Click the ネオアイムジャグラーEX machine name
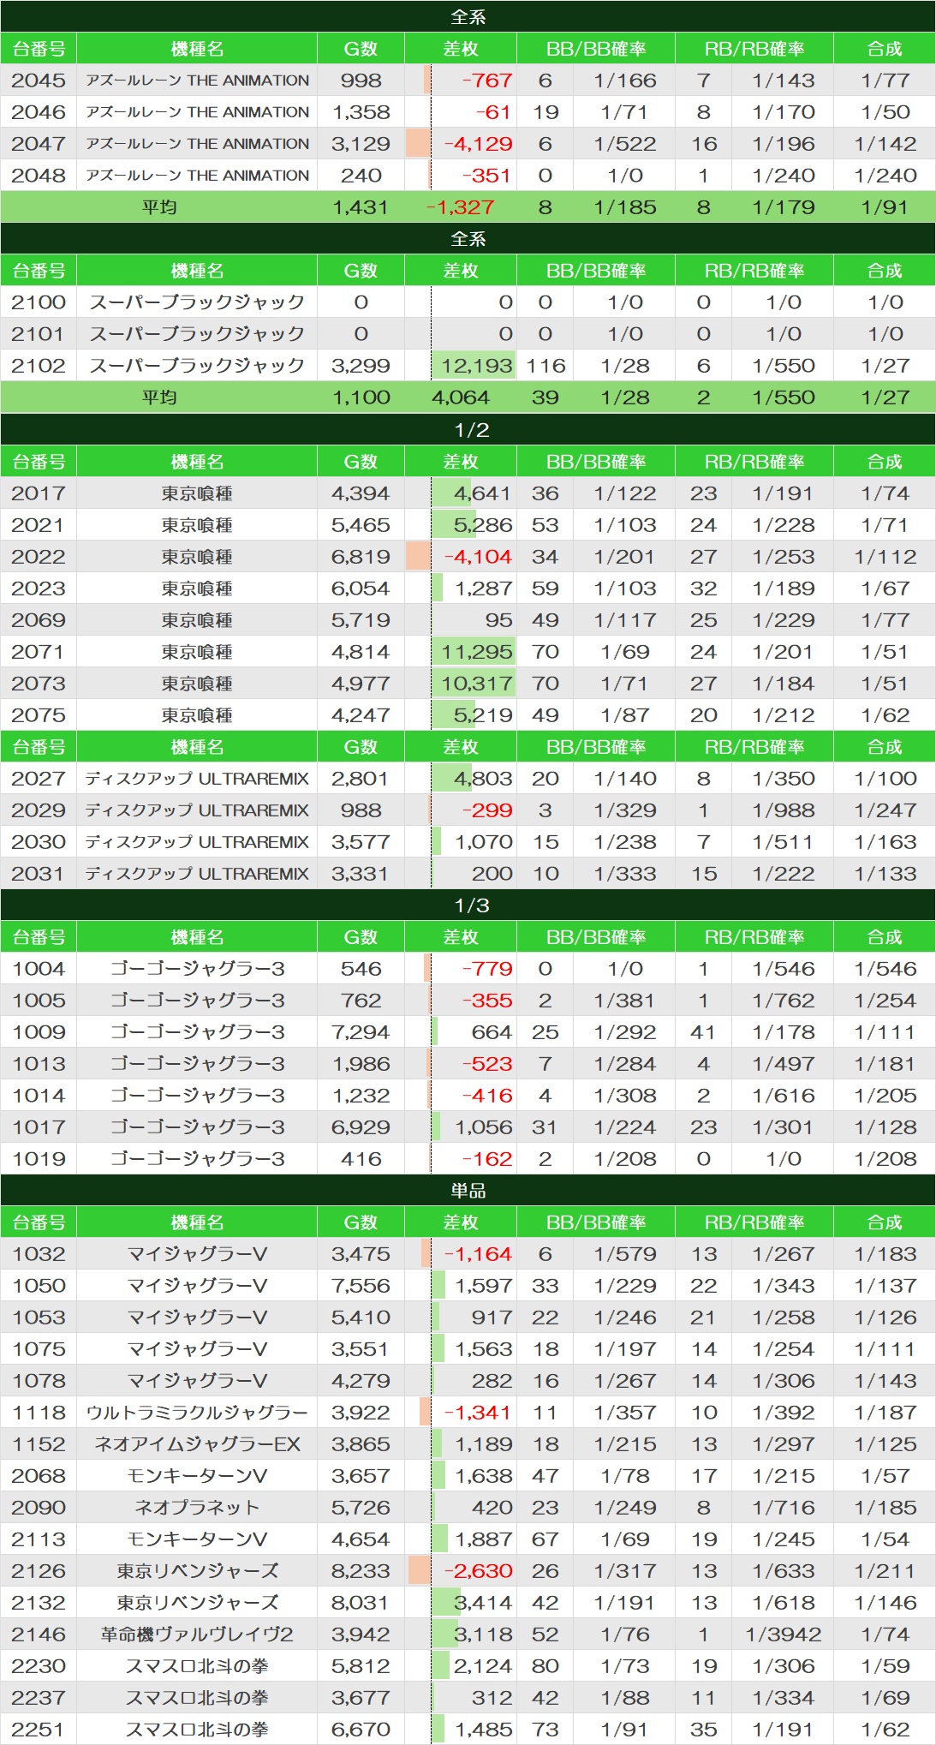The image size is (936, 1745). click(x=197, y=1444)
